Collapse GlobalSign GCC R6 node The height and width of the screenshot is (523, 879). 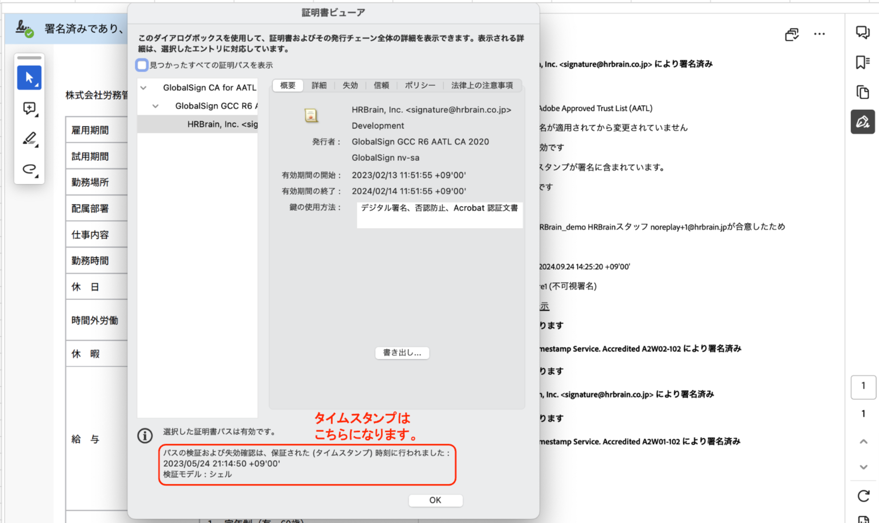155,106
